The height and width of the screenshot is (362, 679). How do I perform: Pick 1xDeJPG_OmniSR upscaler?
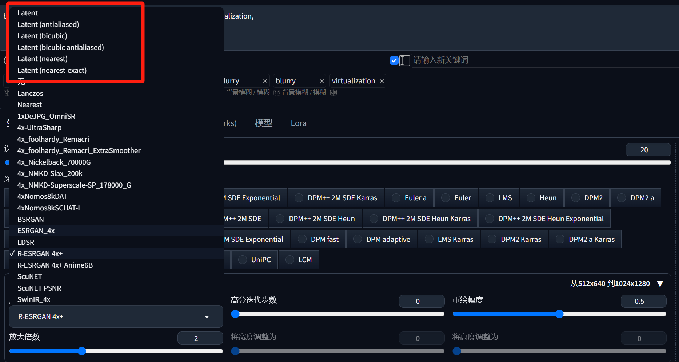(x=116, y=116)
